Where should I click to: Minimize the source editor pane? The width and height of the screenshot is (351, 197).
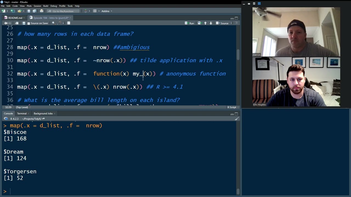click(232, 18)
